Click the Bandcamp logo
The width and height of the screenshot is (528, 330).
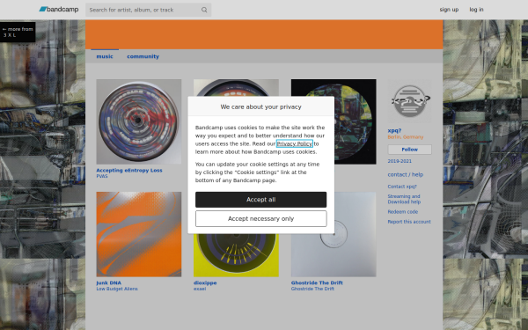pos(59,10)
